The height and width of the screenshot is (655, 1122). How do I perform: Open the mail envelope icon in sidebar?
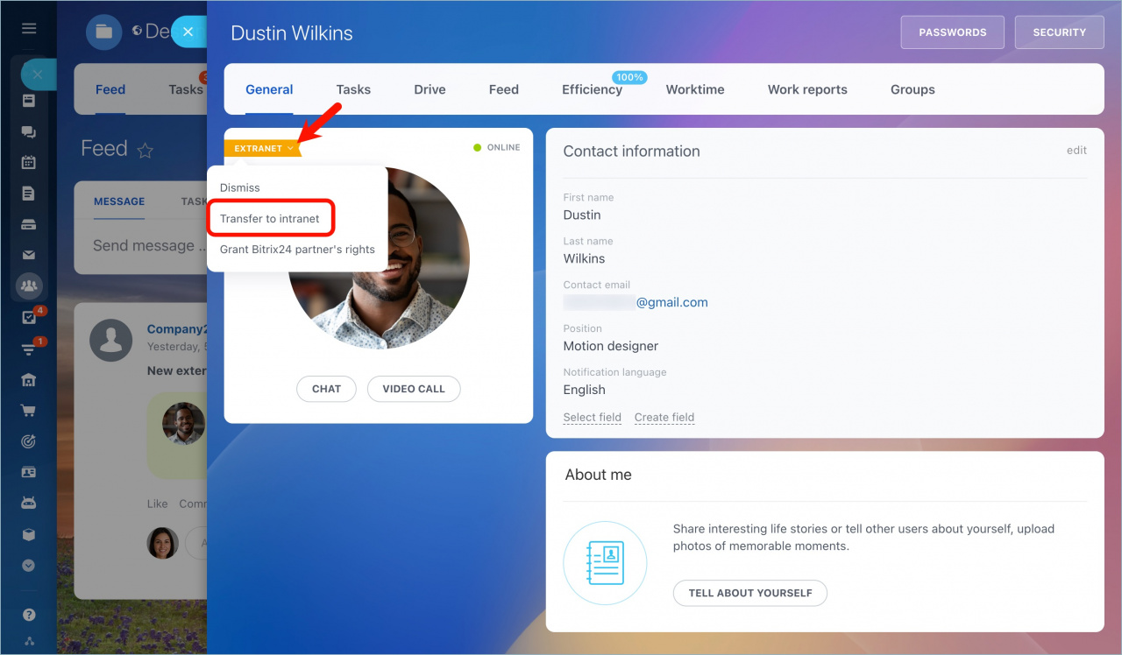click(x=29, y=255)
